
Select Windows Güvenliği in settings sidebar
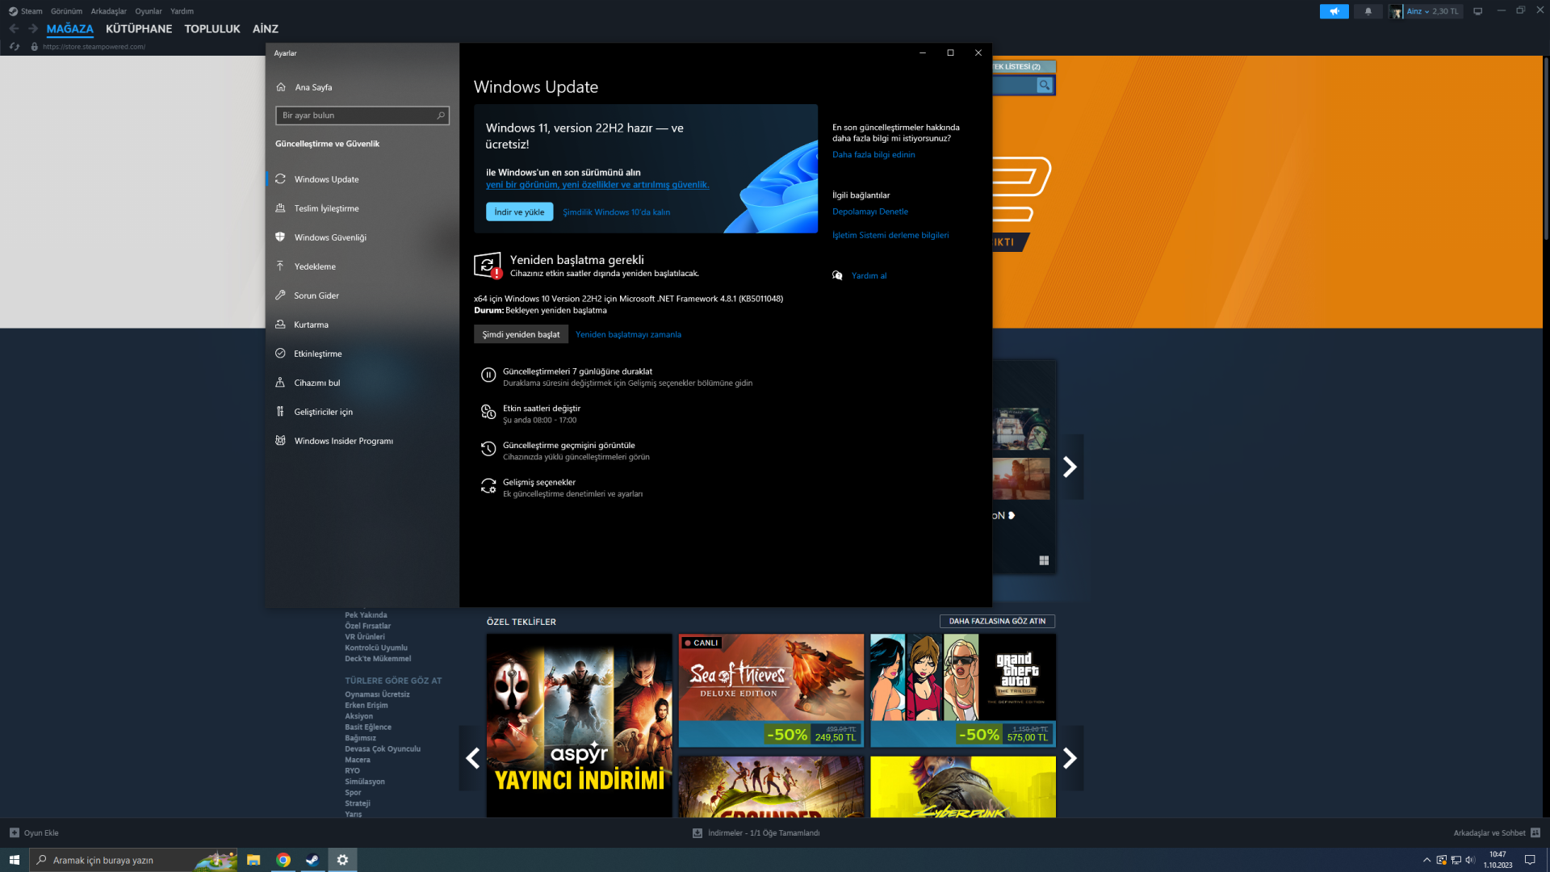(x=329, y=237)
